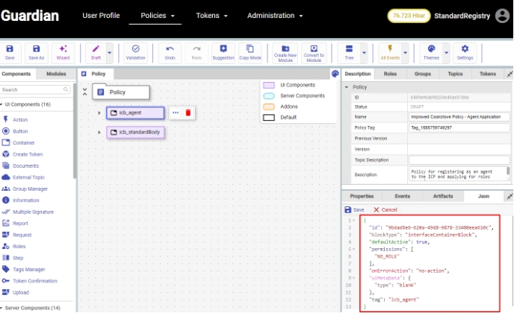The image size is (514, 313).
Task: Expand the icb_standardBody tree node
Action: [99, 133]
